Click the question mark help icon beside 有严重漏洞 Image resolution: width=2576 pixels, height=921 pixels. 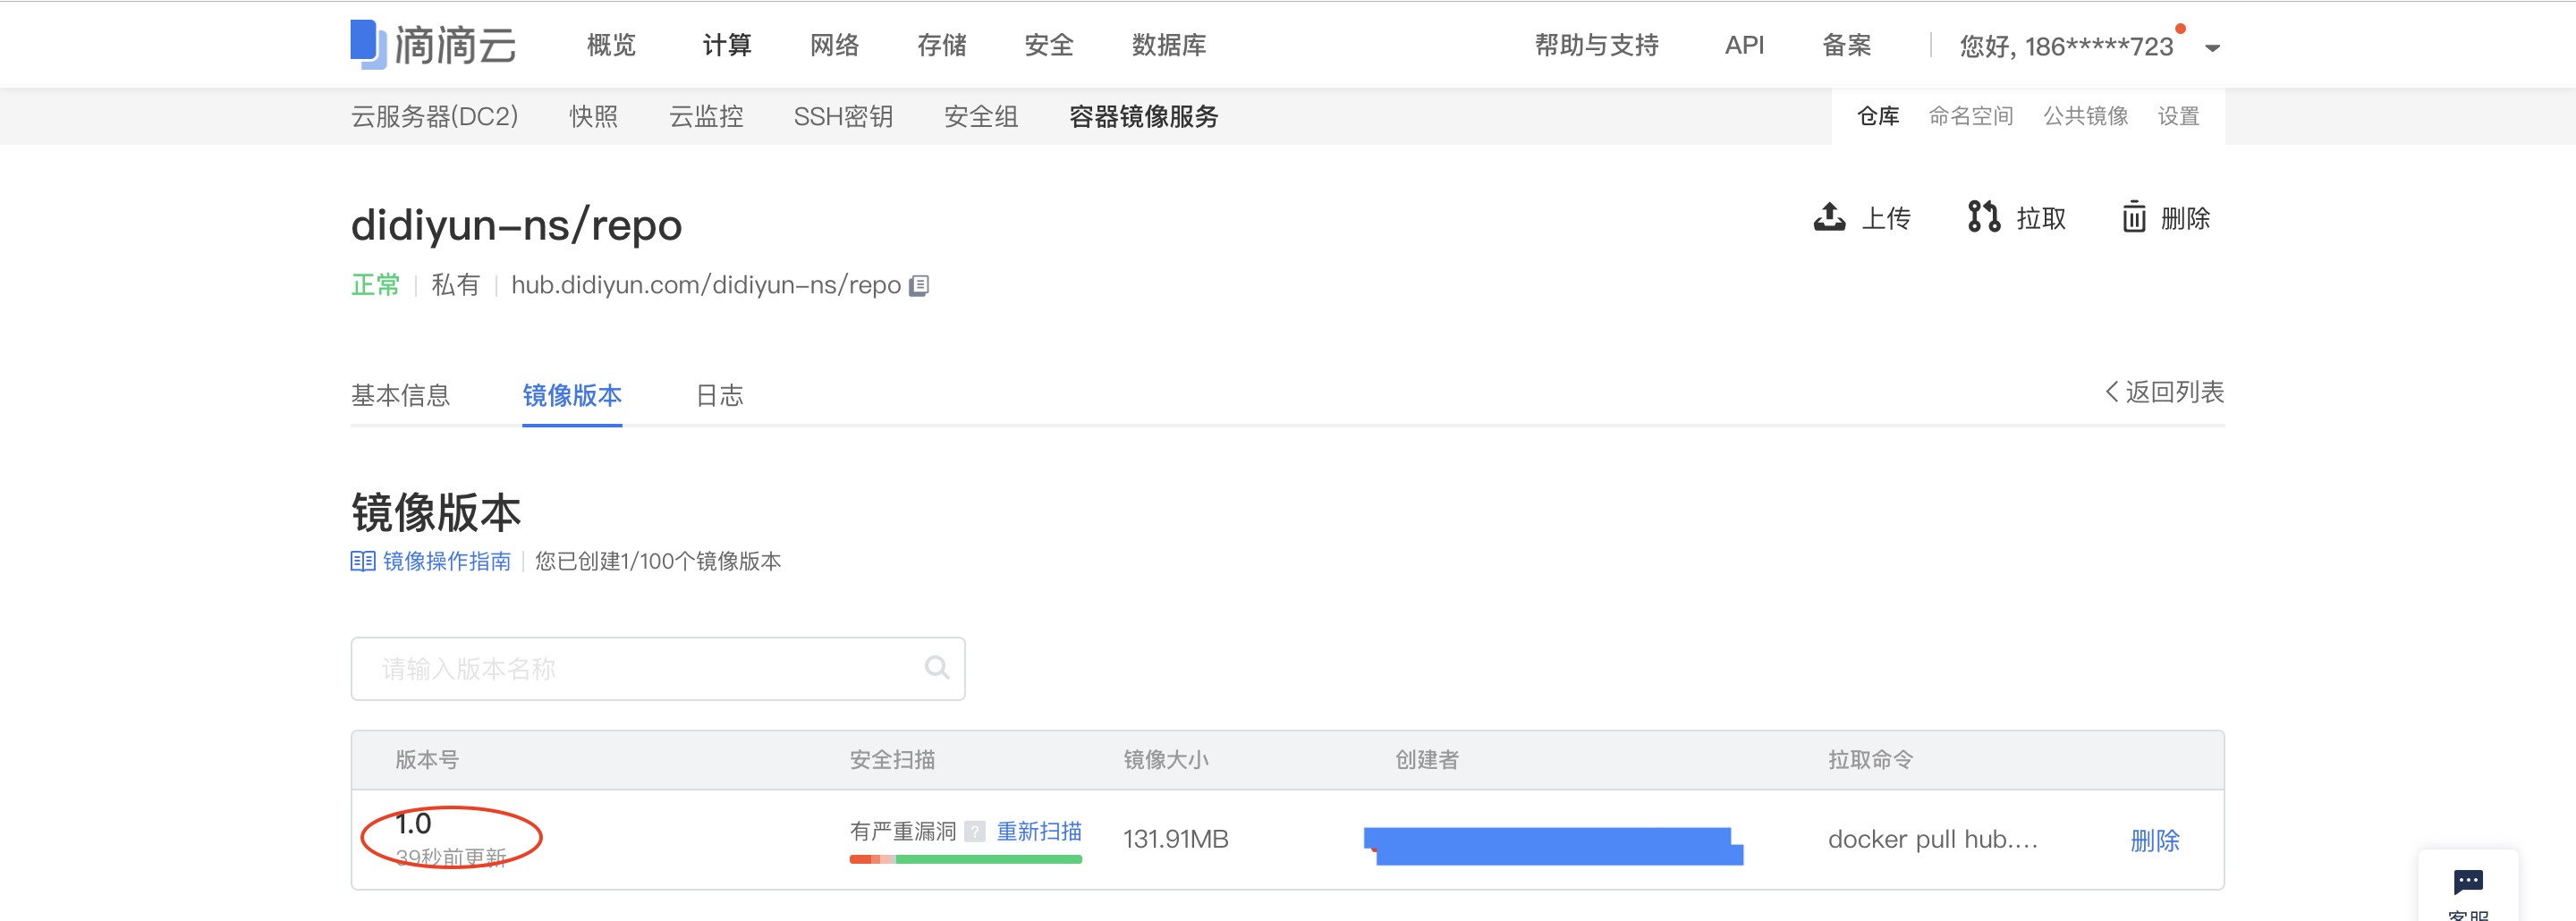975,831
